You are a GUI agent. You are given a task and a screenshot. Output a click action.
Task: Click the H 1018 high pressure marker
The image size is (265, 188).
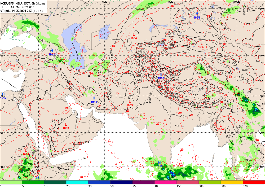coord(94,100)
